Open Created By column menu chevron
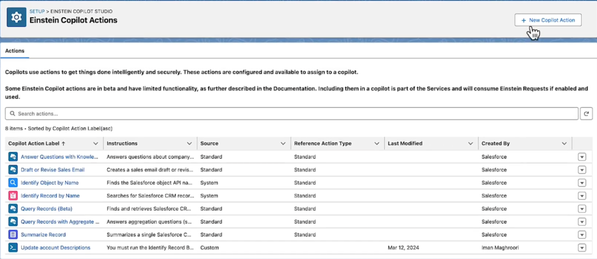 [564, 144]
